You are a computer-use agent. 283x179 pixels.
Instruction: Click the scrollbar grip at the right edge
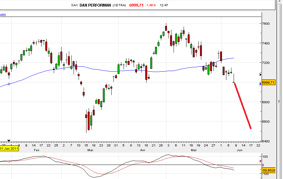(279, 101)
